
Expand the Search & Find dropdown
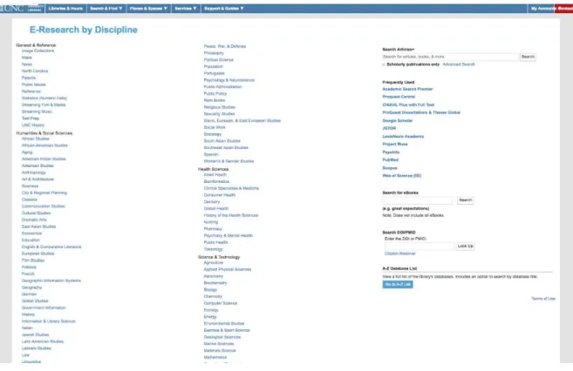(106, 9)
